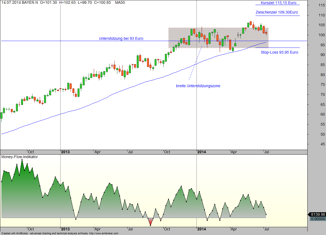Image resolution: width=326 pixels, height=235 pixels.
Task: Click the 'breite Unterstützungszone' annotation text
Action: pos(198,86)
